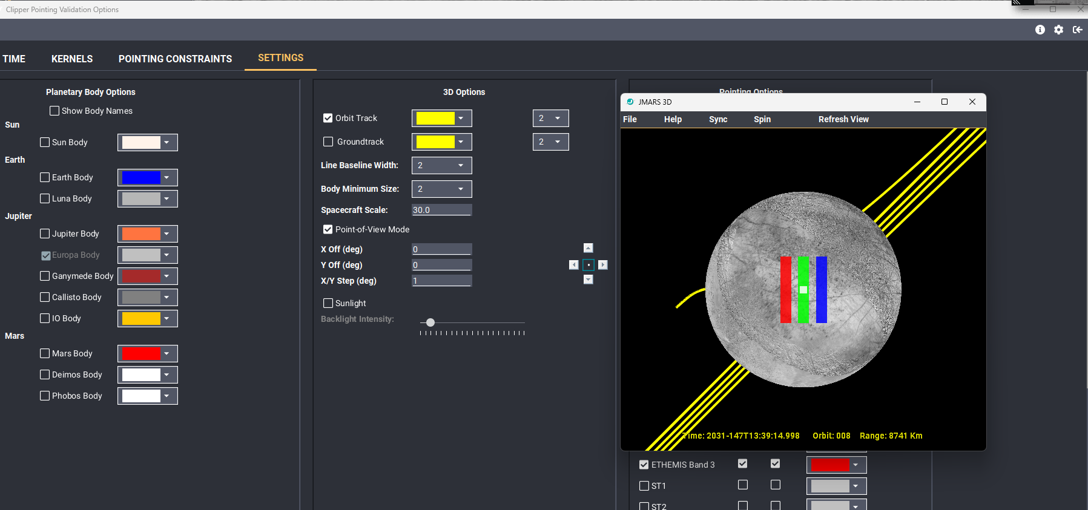This screenshot has height=510, width=1088.
Task: Nudge view offset up arrow
Action: click(589, 248)
